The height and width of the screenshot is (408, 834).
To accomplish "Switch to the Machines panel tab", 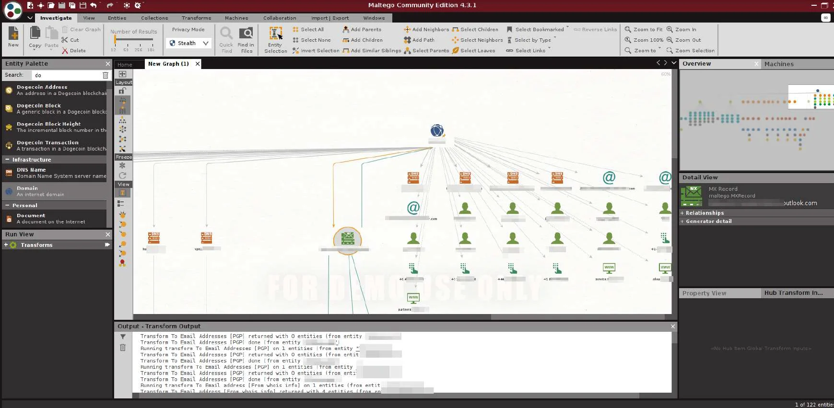I will click(x=779, y=64).
